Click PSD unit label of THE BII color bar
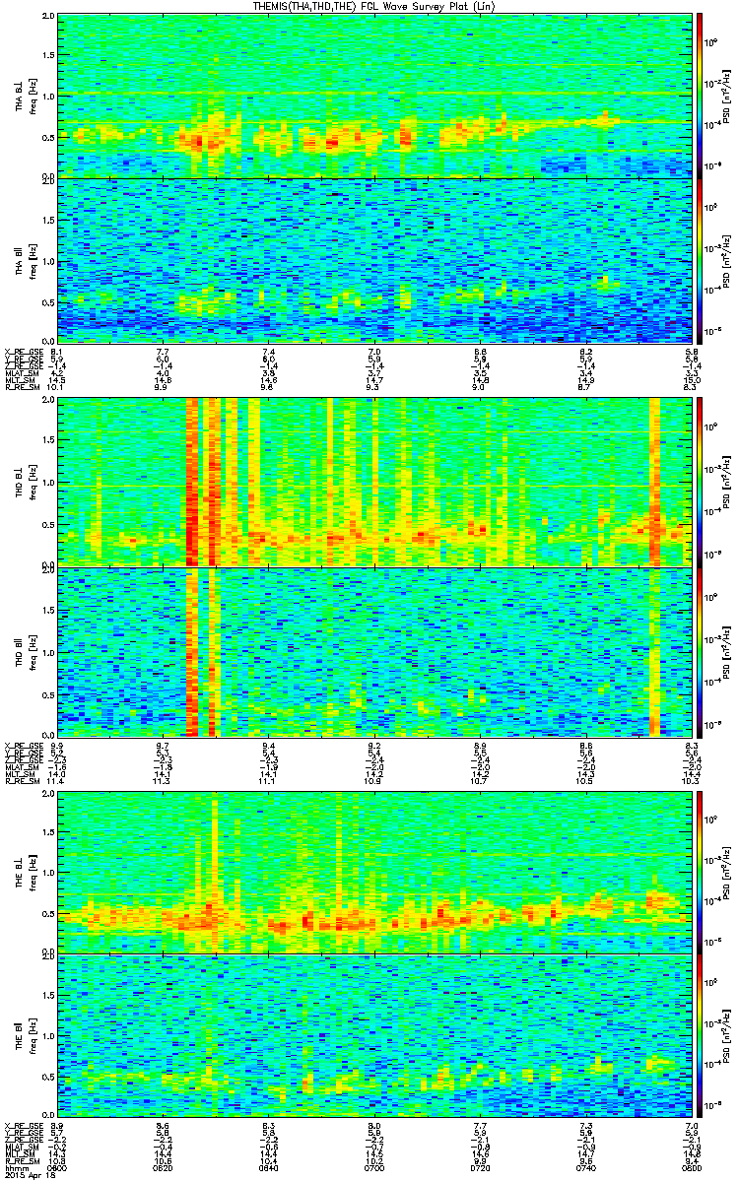Image resolution: width=739 pixels, height=1182 pixels. tap(727, 1036)
